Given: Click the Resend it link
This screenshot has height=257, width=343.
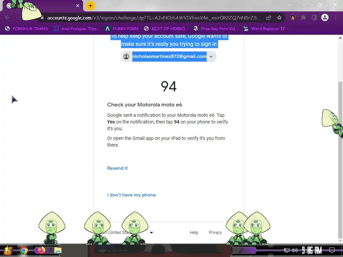Looking at the screenshot, I should coord(118,168).
